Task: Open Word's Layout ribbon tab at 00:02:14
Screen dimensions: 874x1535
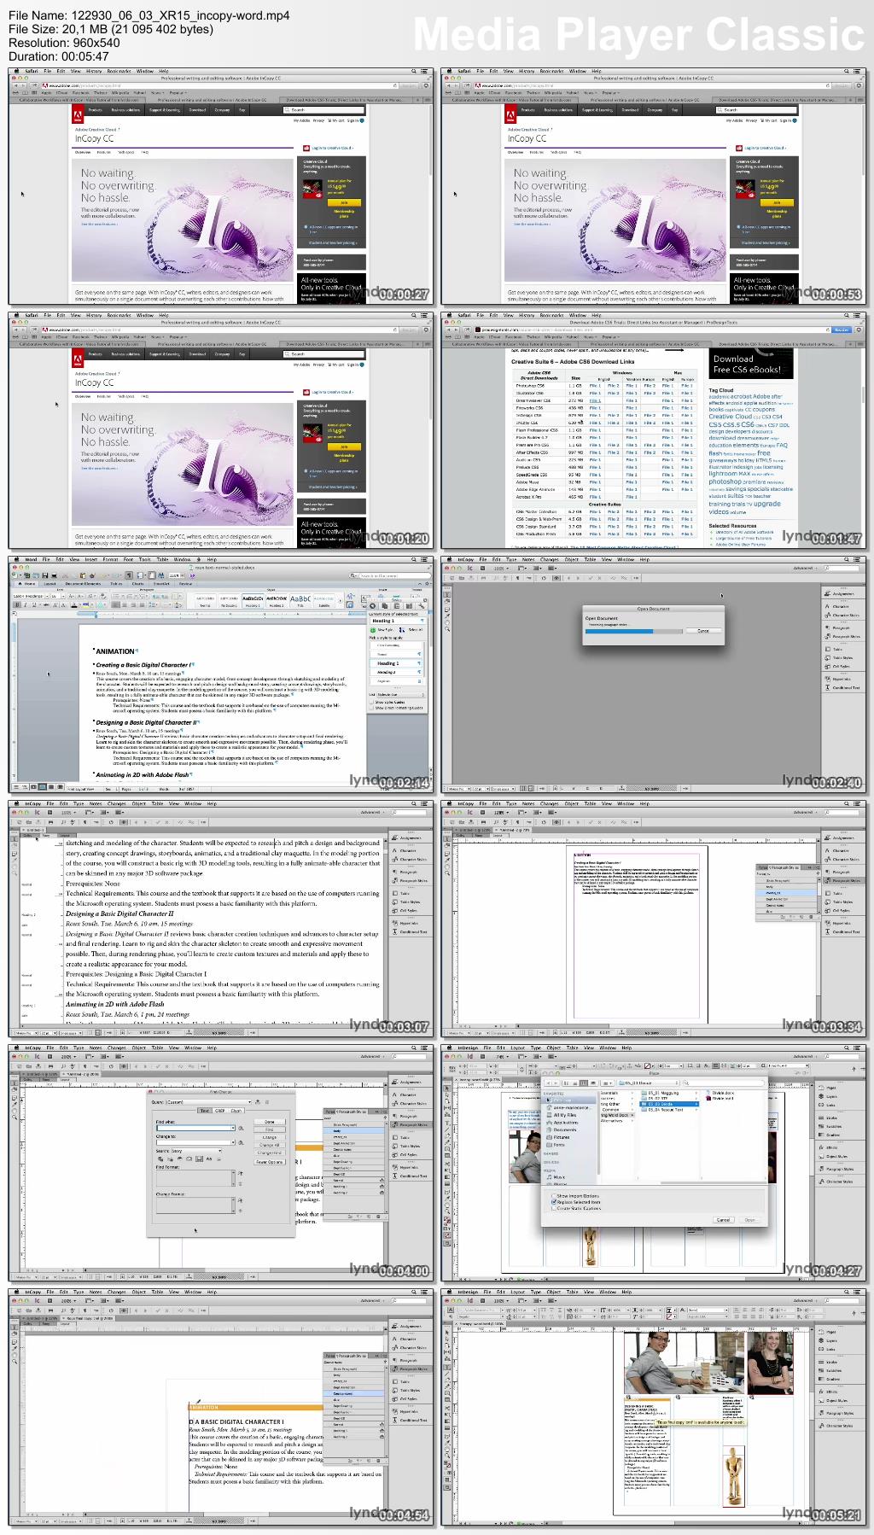Action: pyautogui.click(x=50, y=583)
